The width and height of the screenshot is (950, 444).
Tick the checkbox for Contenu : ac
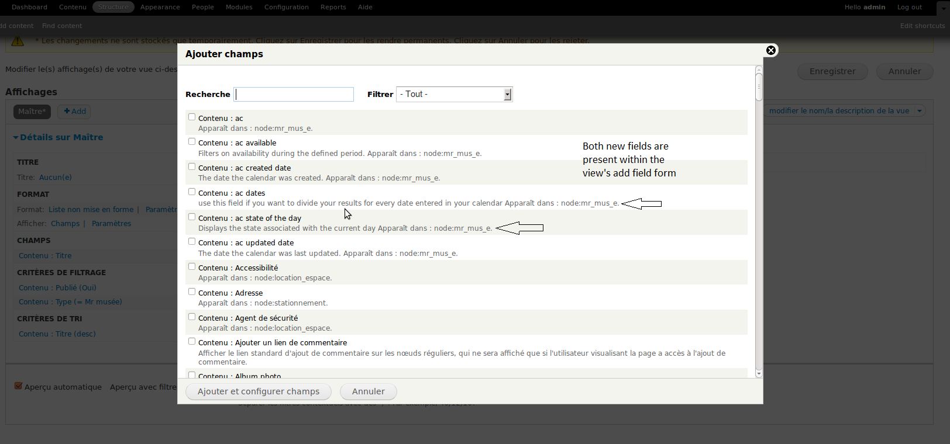tap(192, 117)
